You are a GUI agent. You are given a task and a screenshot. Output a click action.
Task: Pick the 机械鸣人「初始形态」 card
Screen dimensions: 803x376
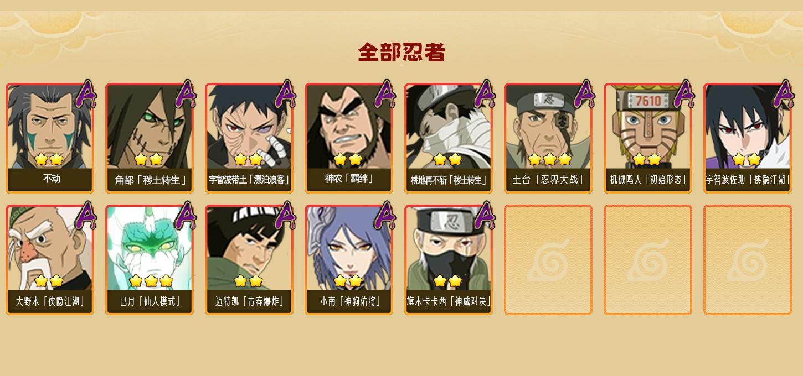(x=648, y=138)
